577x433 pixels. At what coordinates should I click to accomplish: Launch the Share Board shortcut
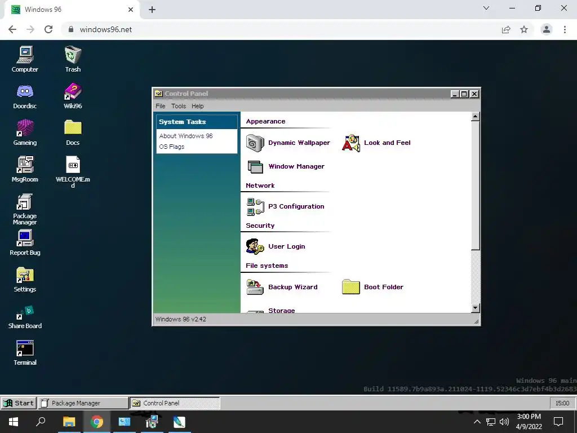(25, 317)
